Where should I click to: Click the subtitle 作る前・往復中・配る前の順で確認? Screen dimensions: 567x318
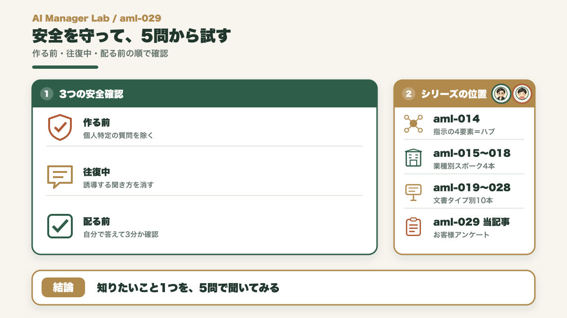coord(100,54)
